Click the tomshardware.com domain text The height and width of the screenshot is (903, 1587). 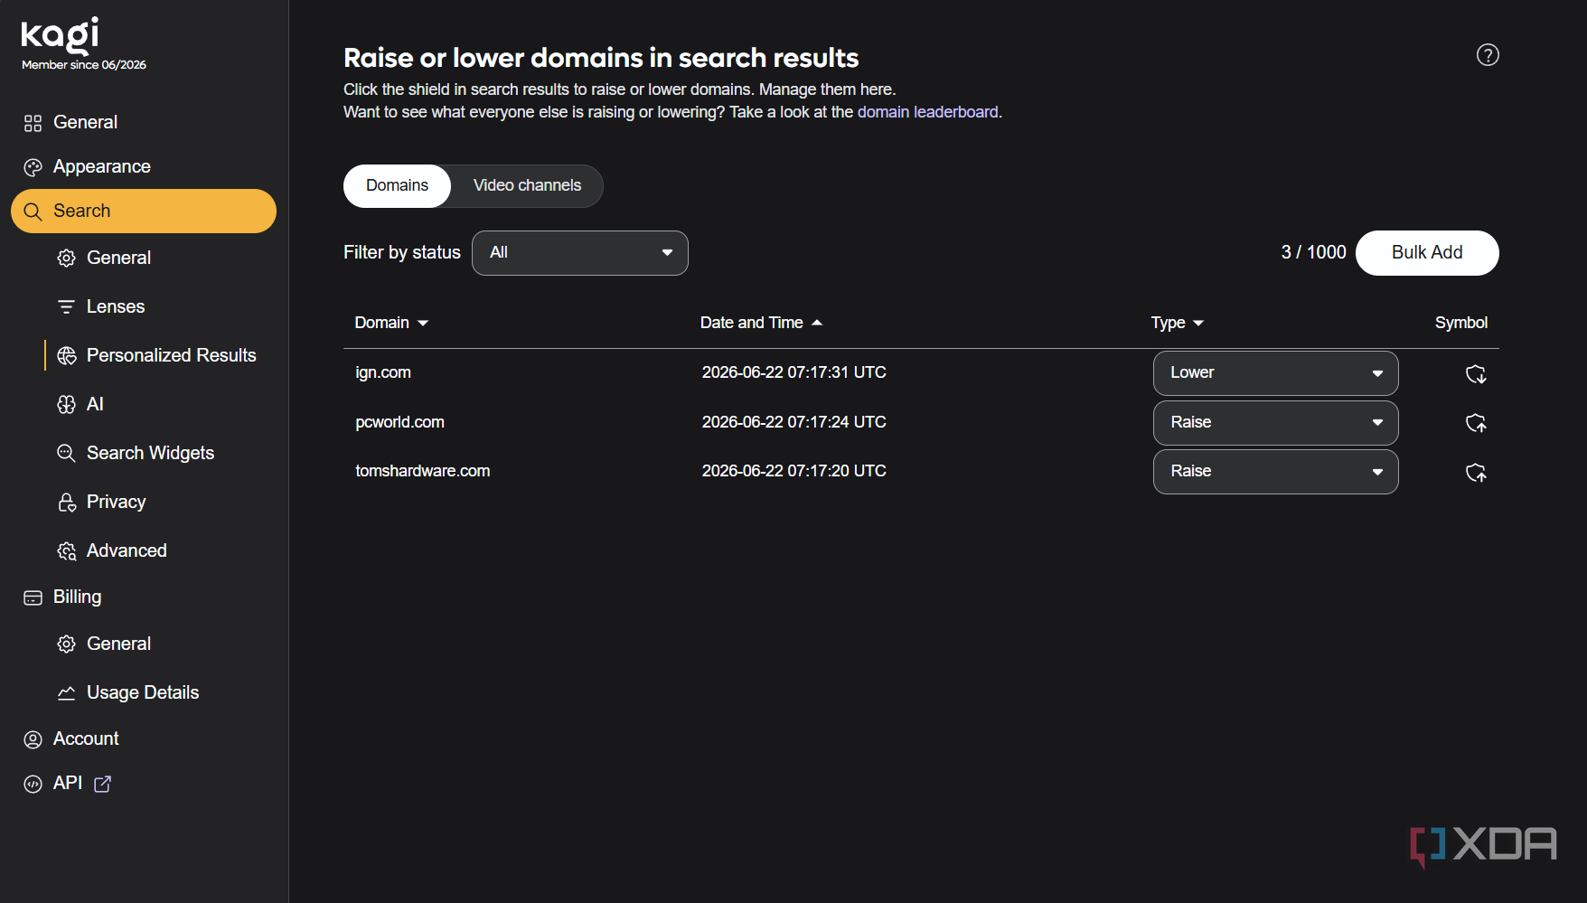(422, 471)
